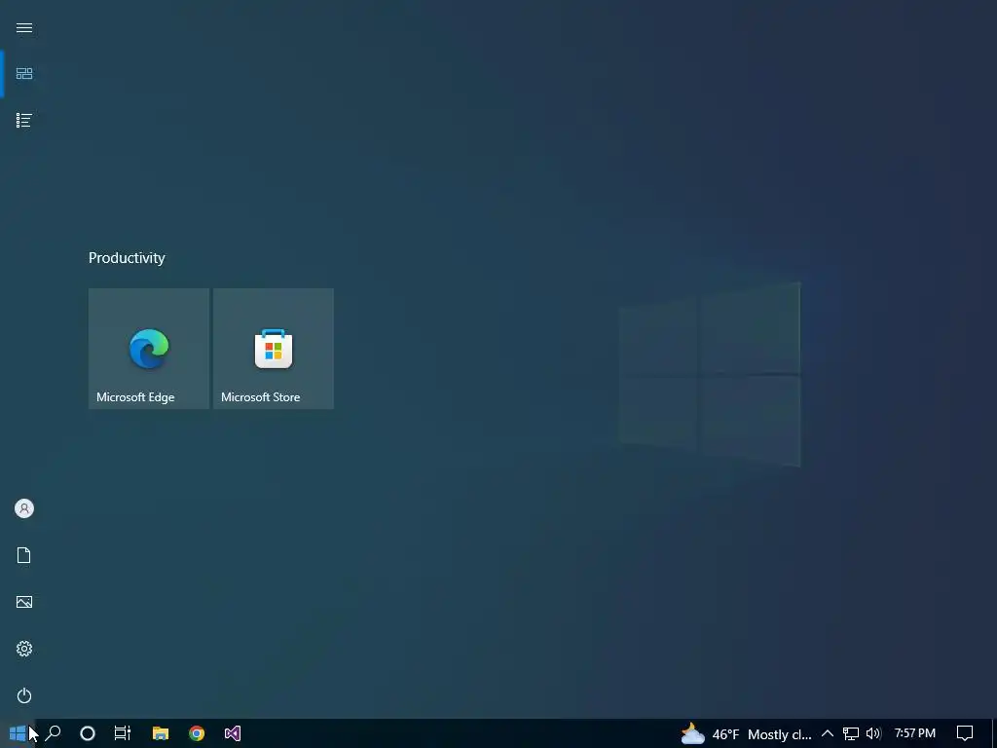Launch the Microsoft Store tile
997x748 pixels.
coord(274,349)
